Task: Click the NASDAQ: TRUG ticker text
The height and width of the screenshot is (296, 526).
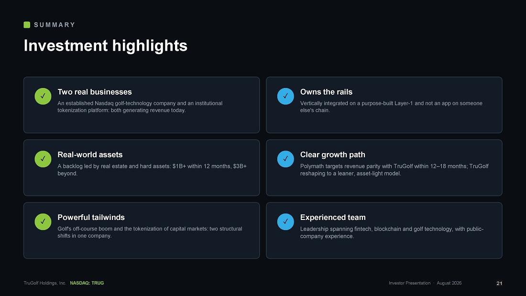Action: [x=87, y=283]
